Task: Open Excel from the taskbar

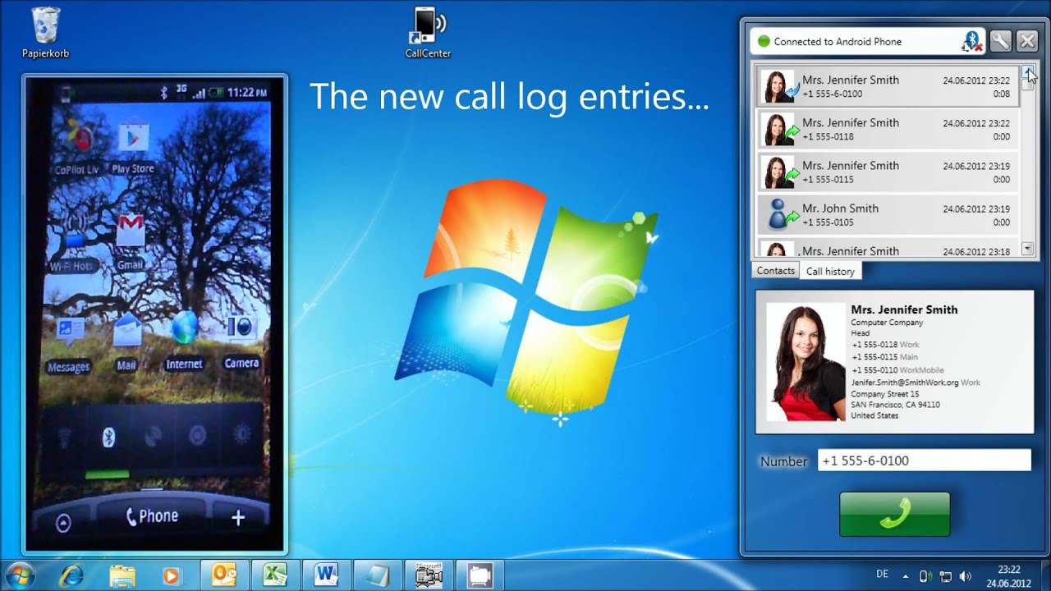Action: (x=274, y=575)
